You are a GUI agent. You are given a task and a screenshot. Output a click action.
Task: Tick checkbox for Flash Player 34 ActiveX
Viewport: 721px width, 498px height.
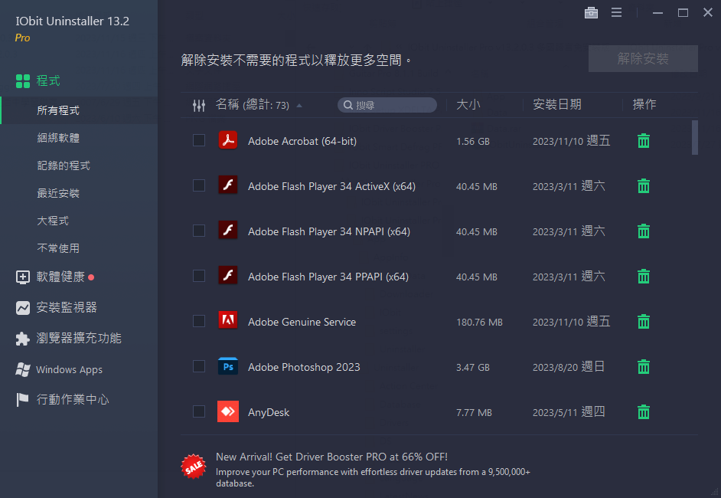pos(199,185)
